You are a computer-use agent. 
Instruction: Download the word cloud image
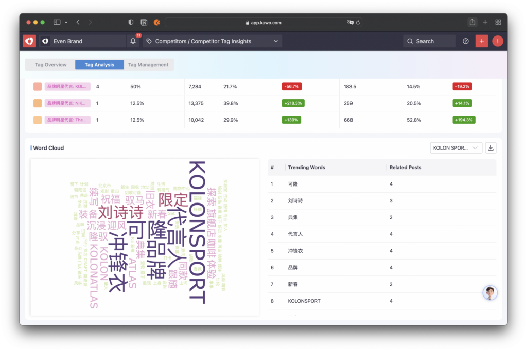click(490, 148)
